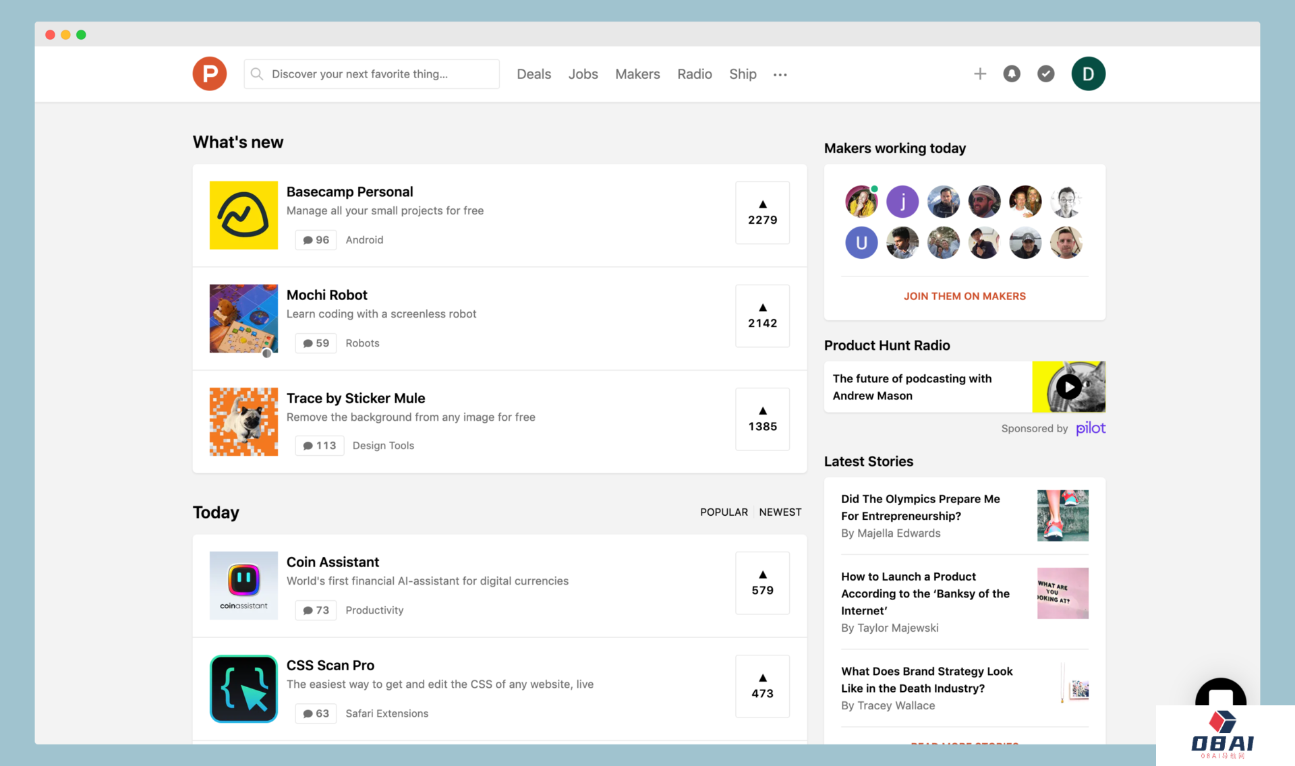Upvote Mochi Robot with 2142 votes

pos(762,316)
